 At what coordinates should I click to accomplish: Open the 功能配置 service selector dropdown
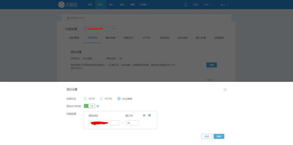pyautogui.click(x=99, y=29)
